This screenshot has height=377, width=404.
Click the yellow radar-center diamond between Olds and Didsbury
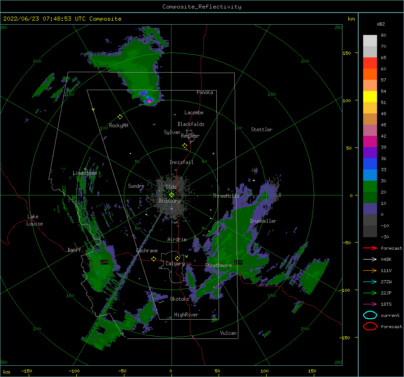pyautogui.click(x=171, y=195)
